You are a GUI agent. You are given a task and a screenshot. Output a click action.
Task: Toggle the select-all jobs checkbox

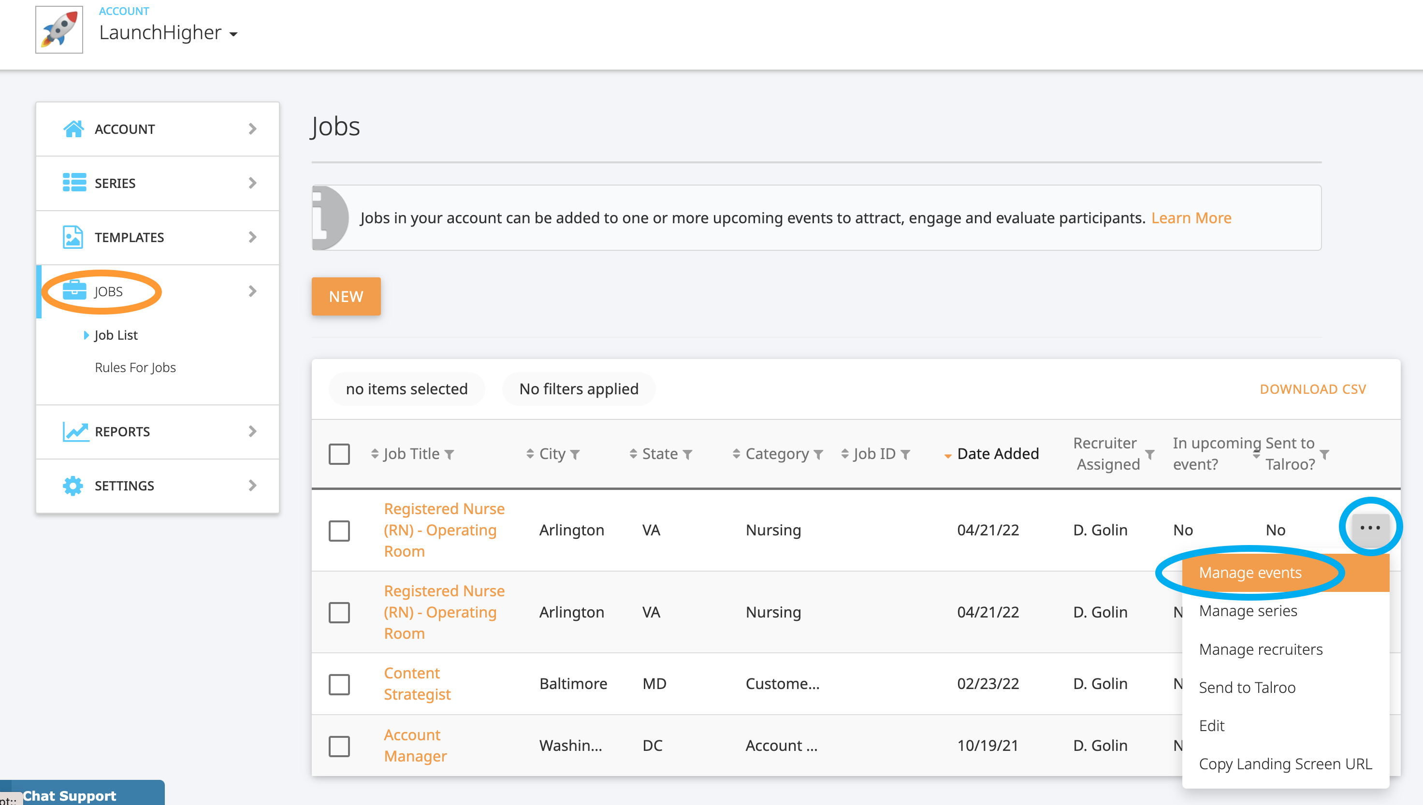[x=339, y=454]
